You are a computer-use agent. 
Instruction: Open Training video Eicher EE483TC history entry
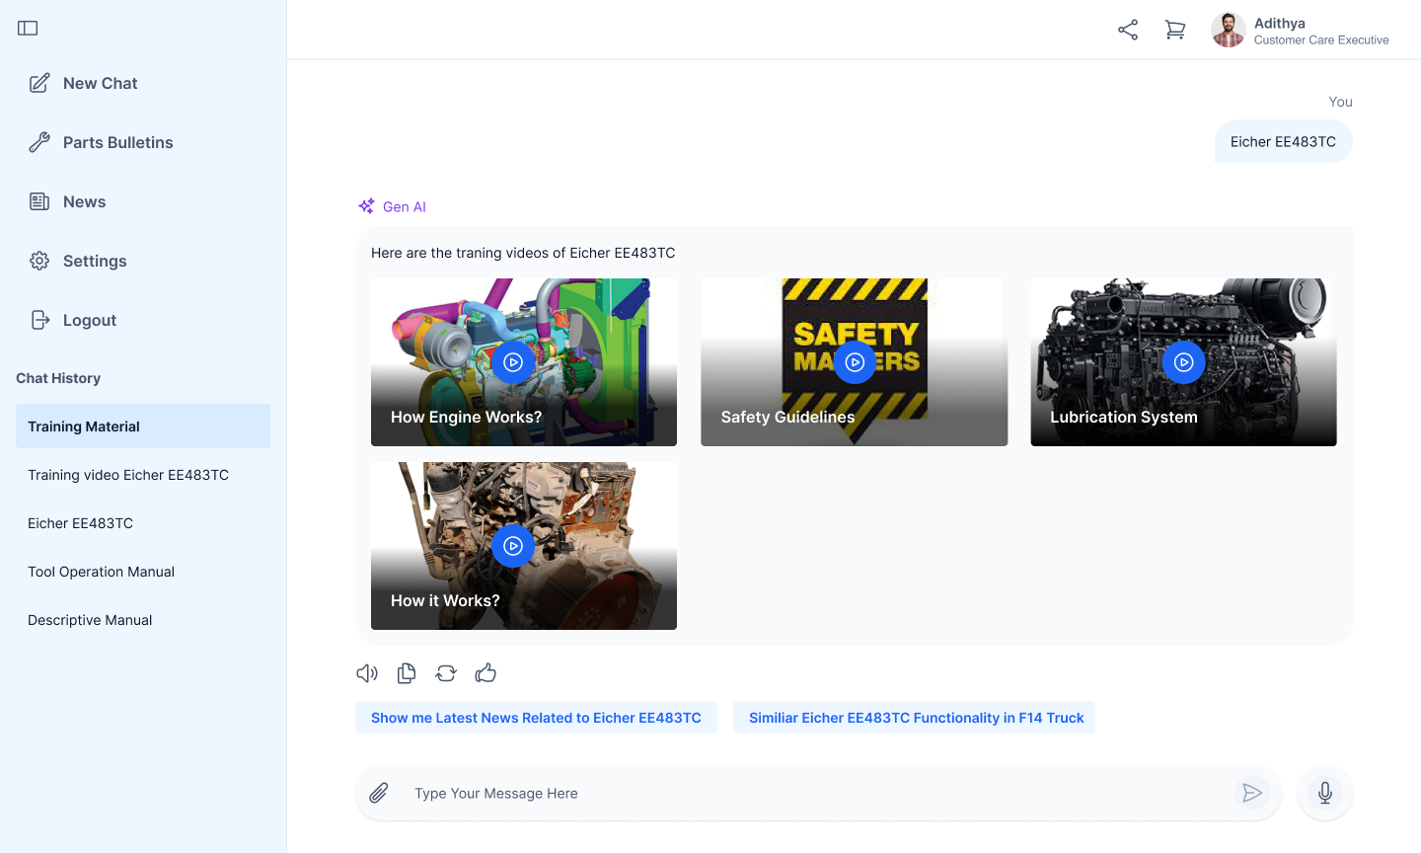[143, 475]
